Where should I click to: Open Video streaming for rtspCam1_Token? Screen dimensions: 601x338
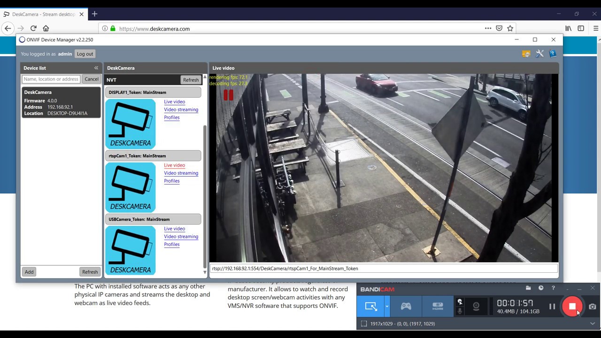tap(181, 173)
